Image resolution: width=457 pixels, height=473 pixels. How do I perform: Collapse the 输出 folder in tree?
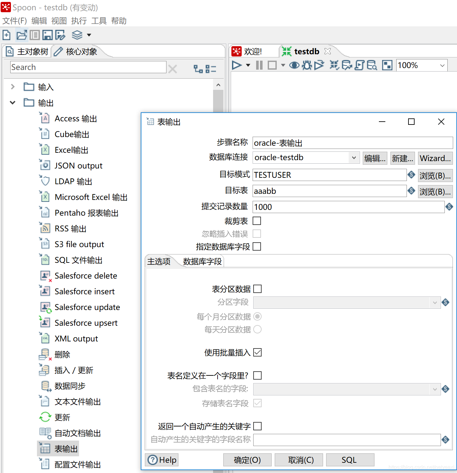click(13, 103)
